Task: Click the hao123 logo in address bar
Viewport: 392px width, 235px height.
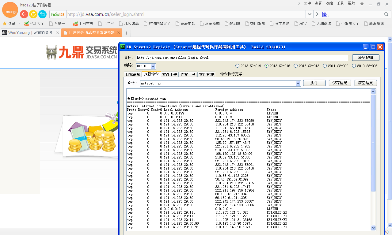Action: point(58,14)
